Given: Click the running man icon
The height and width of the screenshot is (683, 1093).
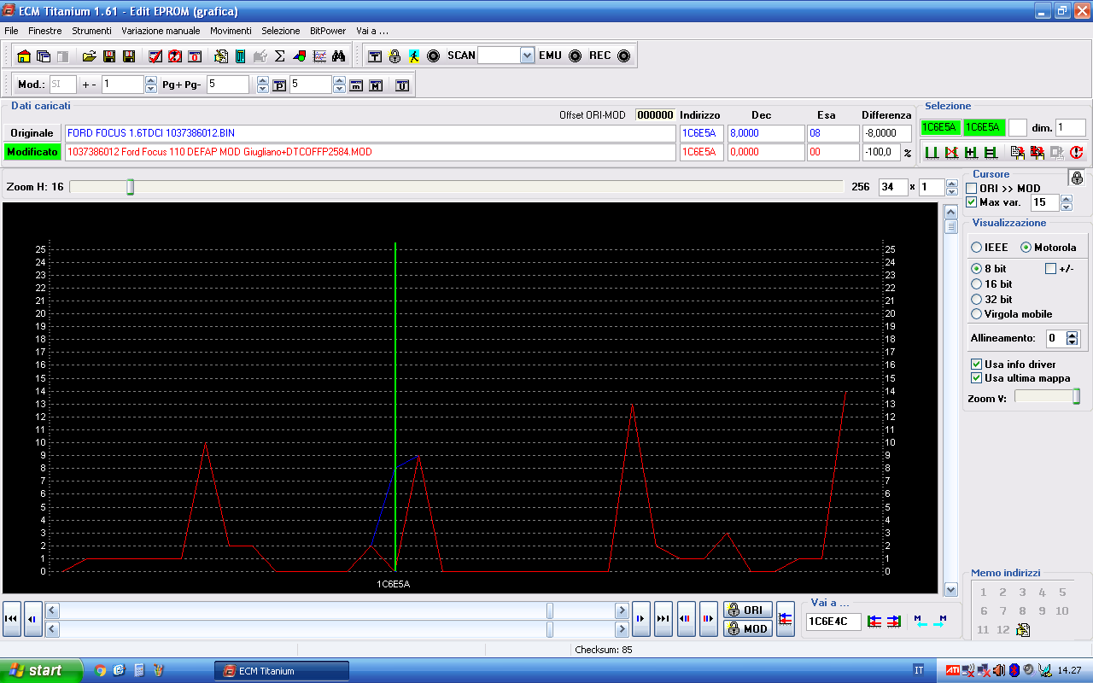Looking at the screenshot, I should coord(414,56).
